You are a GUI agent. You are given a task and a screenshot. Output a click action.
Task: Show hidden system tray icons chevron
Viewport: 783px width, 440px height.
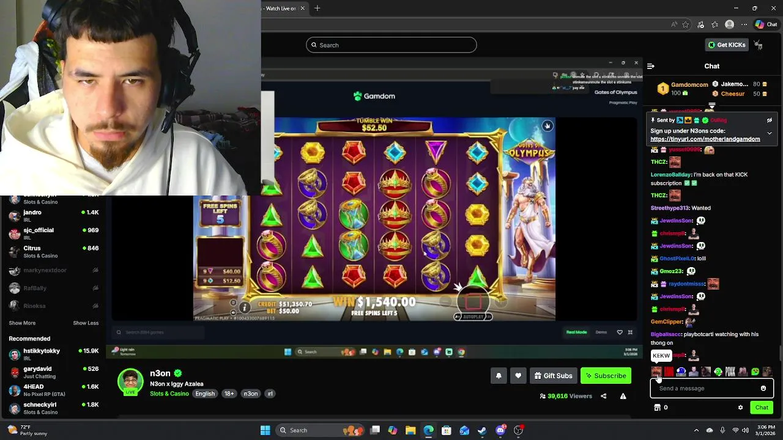696,430
